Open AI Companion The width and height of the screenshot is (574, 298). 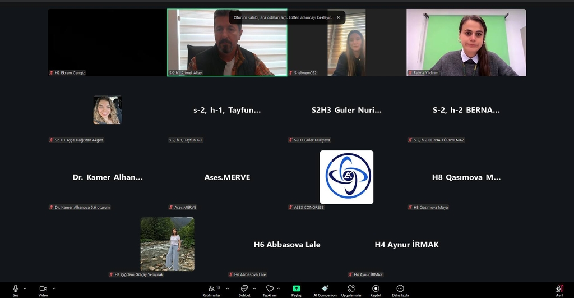pyautogui.click(x=325, y=288)
